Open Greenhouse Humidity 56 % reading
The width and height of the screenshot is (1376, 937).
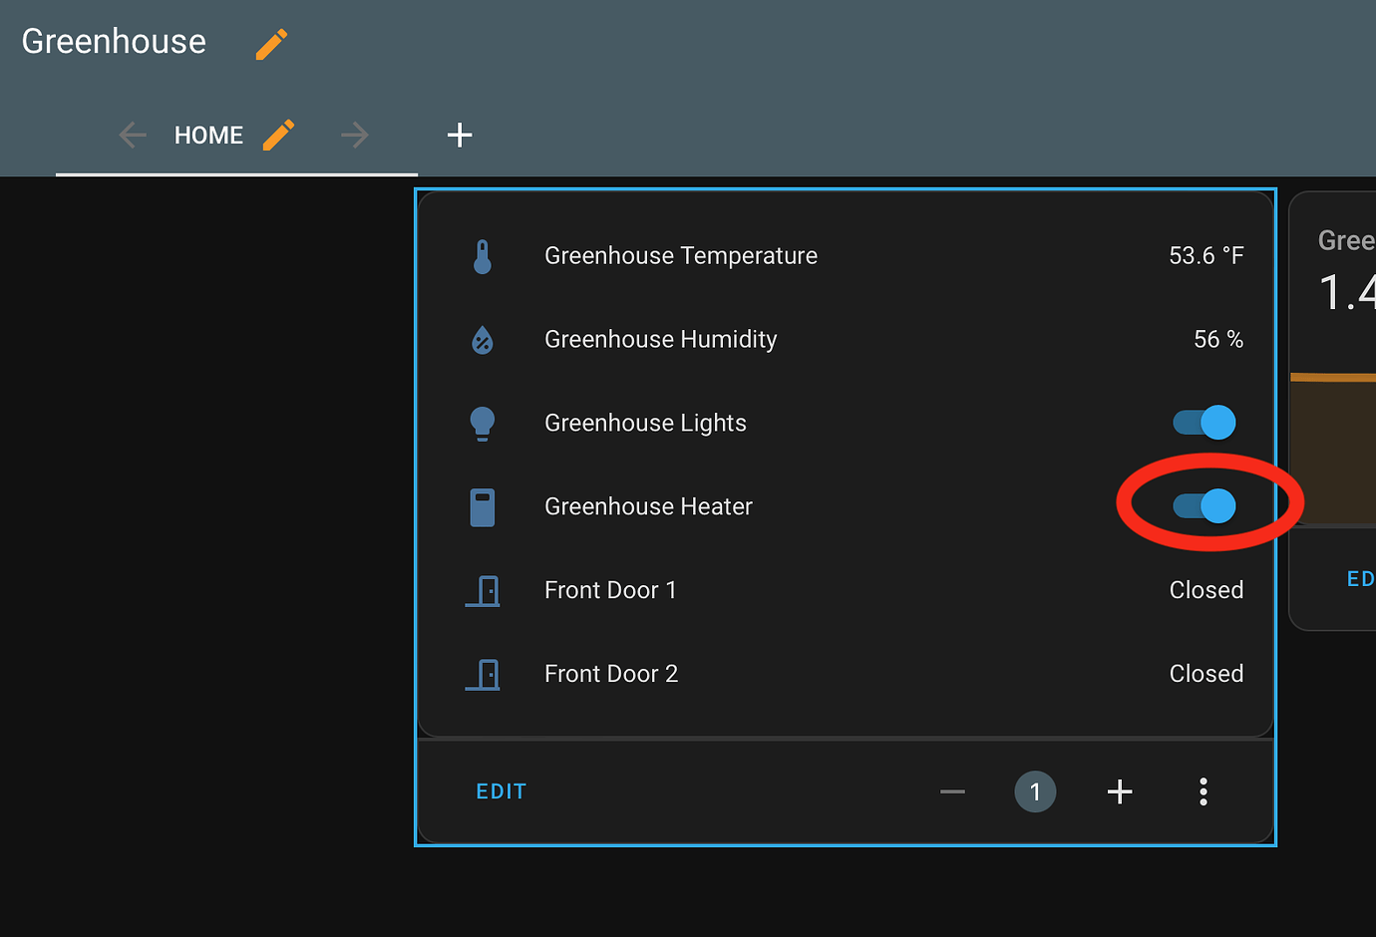point(1217,340)
